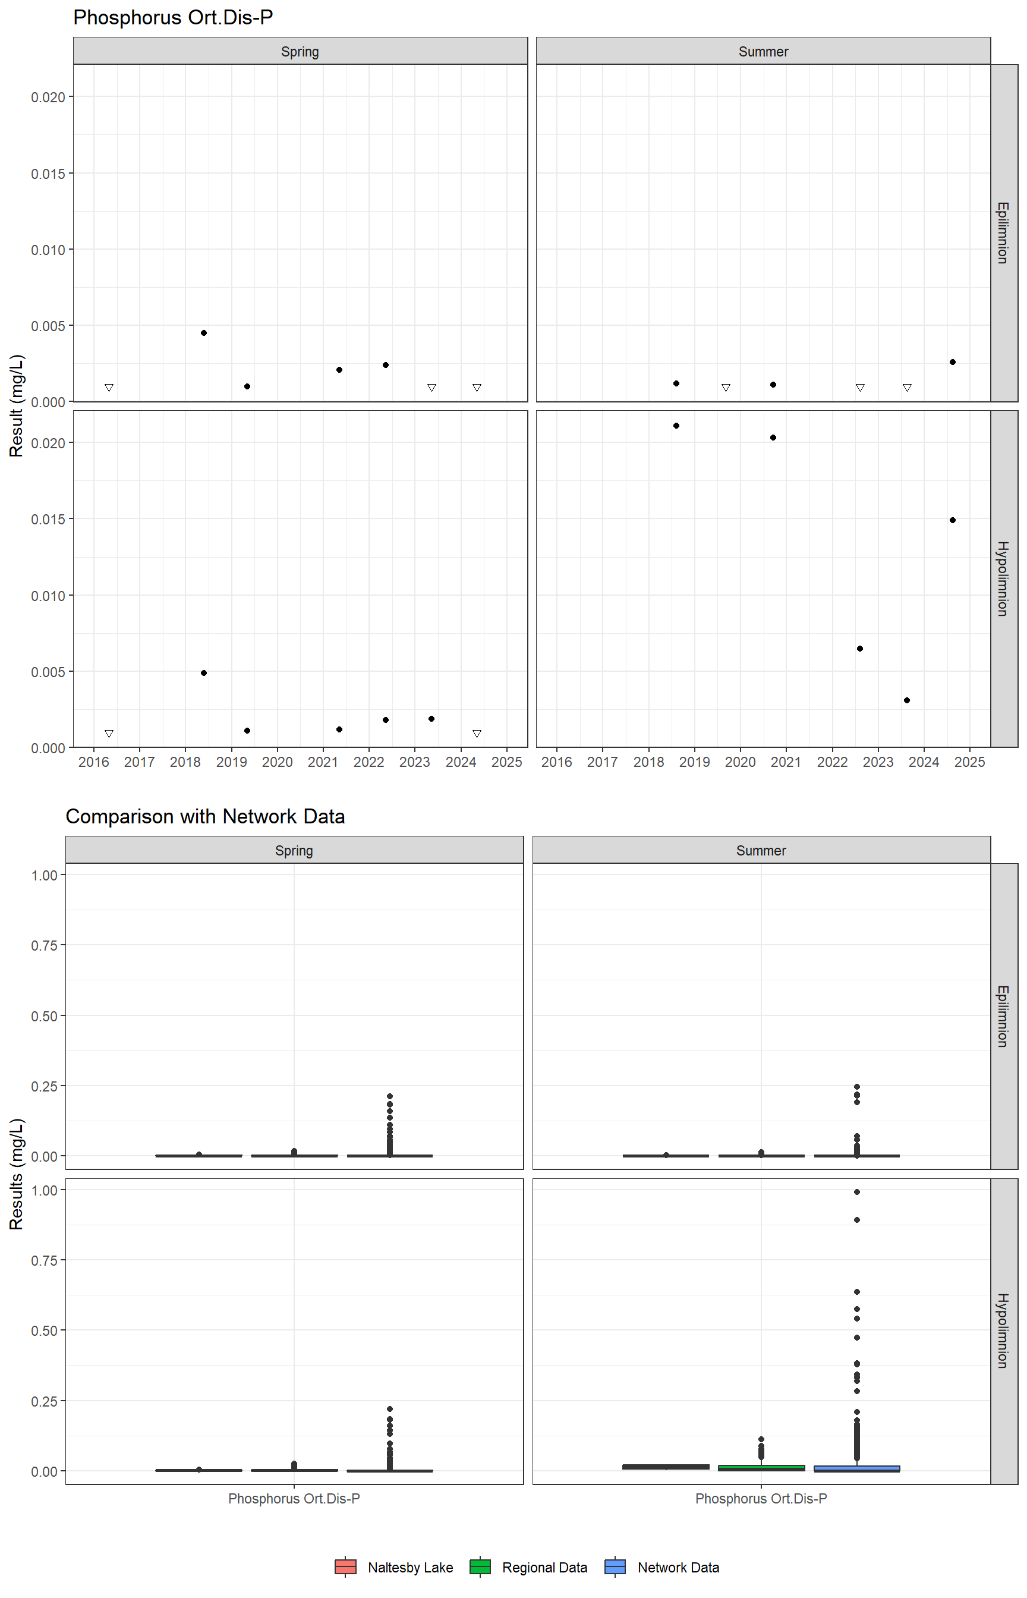
Task: Click the 2020 Summer Hypolimnion point near 0.020
Action: 773,438
